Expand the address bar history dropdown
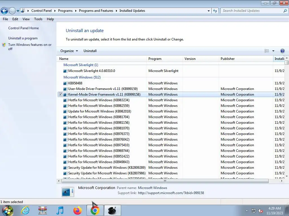289x216 pixels. coord(209,11)
